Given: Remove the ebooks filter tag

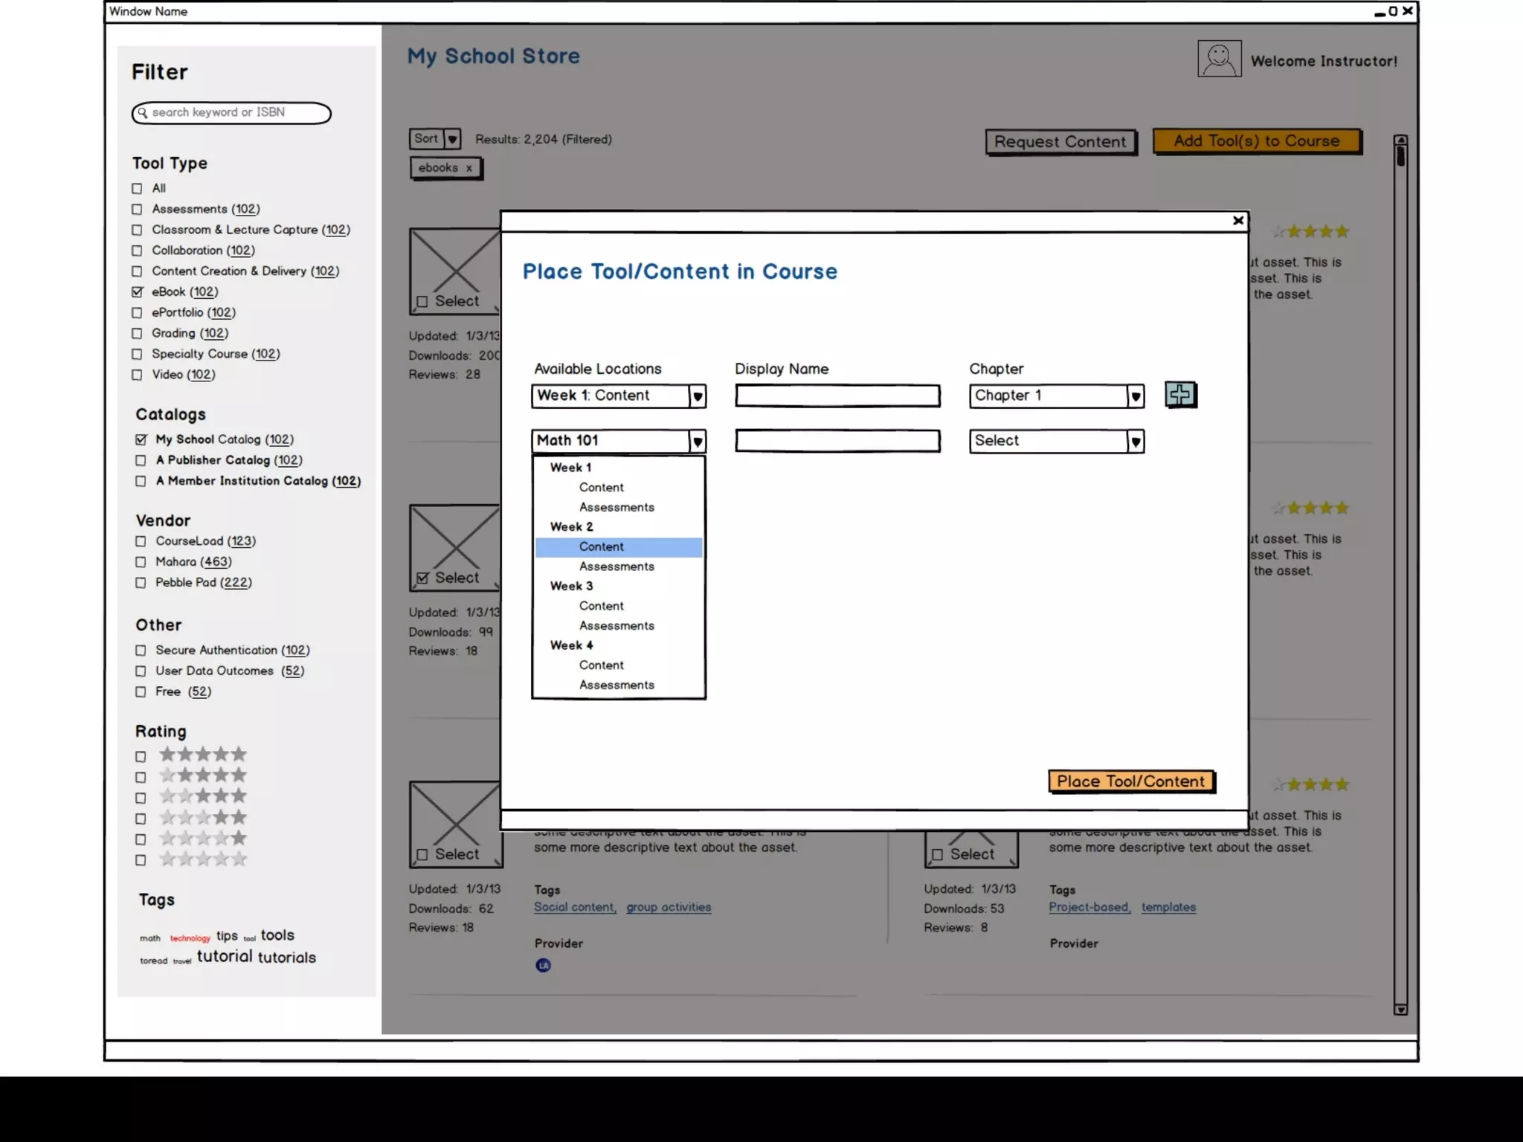Looking at the screenshot, I should (469, 169).
